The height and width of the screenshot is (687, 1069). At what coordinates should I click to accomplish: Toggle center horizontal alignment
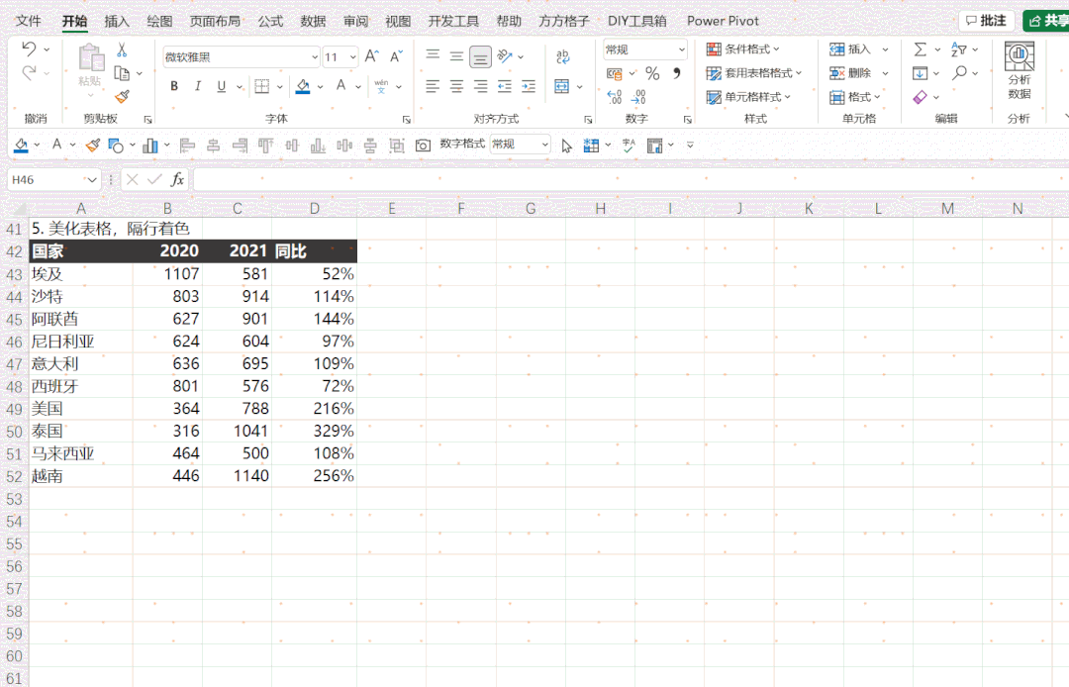coord(456,86)
